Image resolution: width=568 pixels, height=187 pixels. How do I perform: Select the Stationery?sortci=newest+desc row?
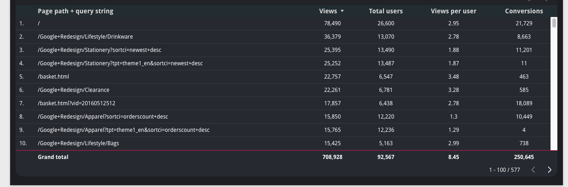(x=283, y=50)
